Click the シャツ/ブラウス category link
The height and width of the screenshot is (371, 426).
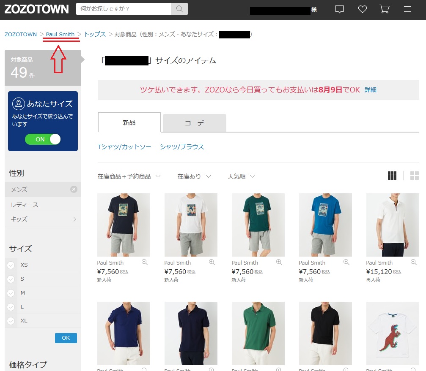[182, 147]
